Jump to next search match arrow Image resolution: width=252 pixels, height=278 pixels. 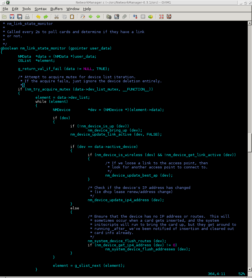[x=91, y=17]
